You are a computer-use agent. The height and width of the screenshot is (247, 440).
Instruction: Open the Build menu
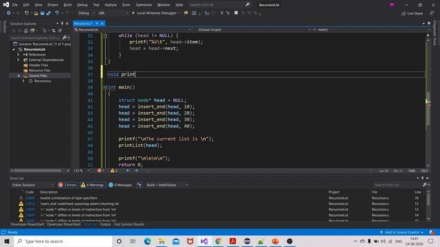point(67,5)
